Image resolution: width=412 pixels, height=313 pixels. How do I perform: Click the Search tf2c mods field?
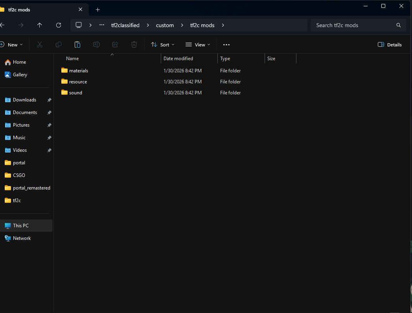pos(354,25)
